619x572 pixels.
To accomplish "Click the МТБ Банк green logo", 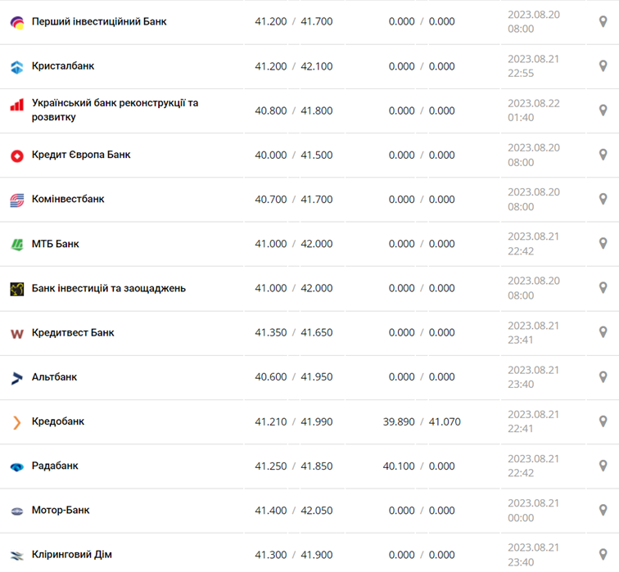I will [17, 244].
